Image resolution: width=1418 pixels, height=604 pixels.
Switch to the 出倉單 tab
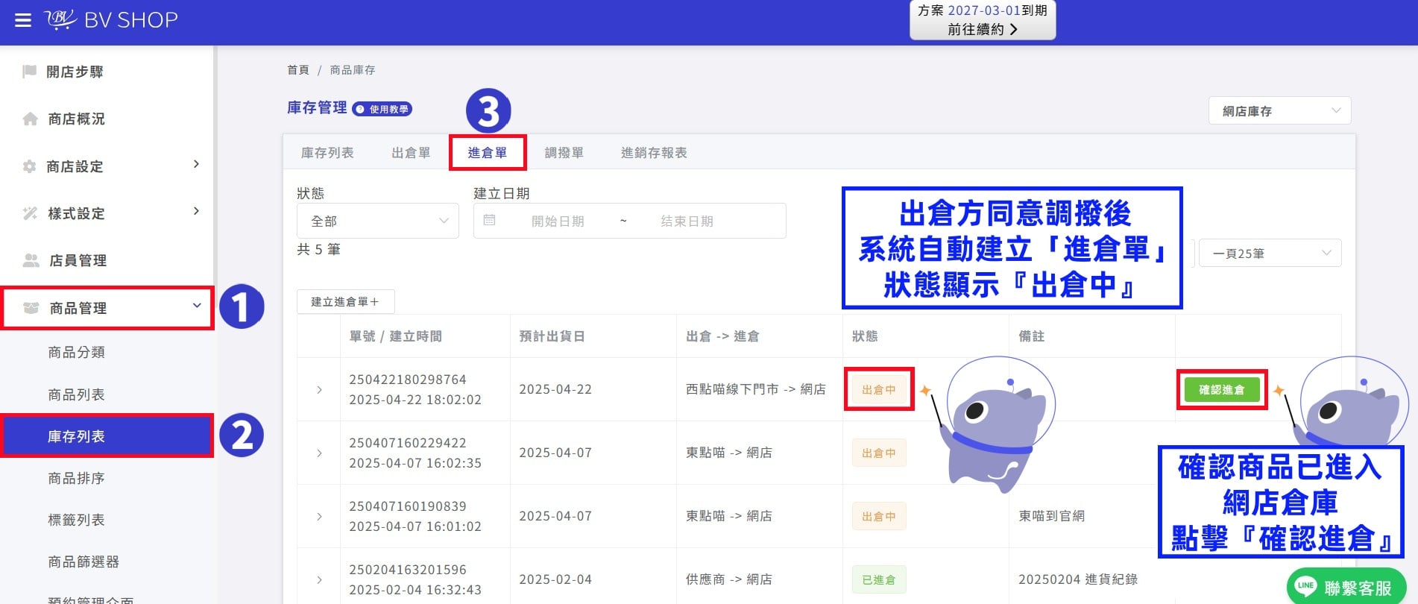click(x=411, y=153)
